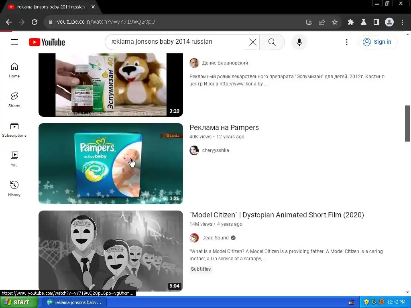
Task: Click the security shield tray icon
Action: click(366, 302)
